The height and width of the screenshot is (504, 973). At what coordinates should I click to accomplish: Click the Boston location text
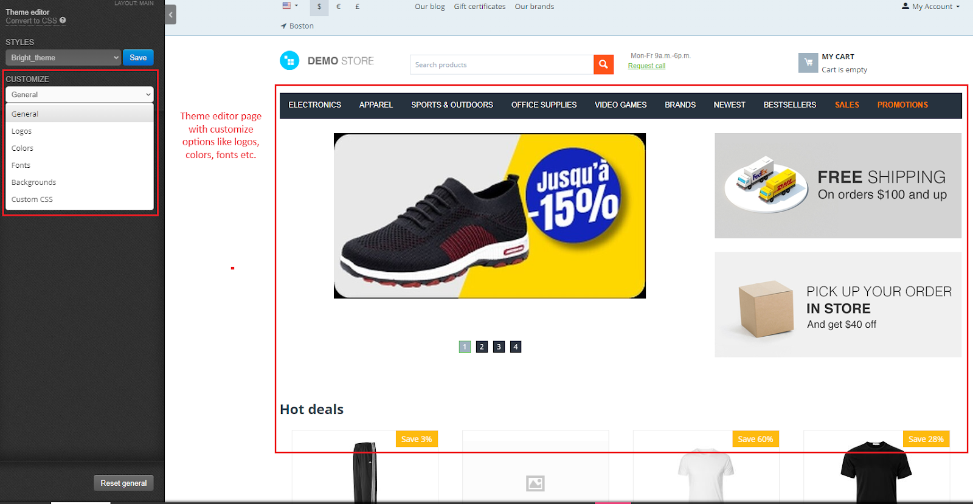[302, 26]
